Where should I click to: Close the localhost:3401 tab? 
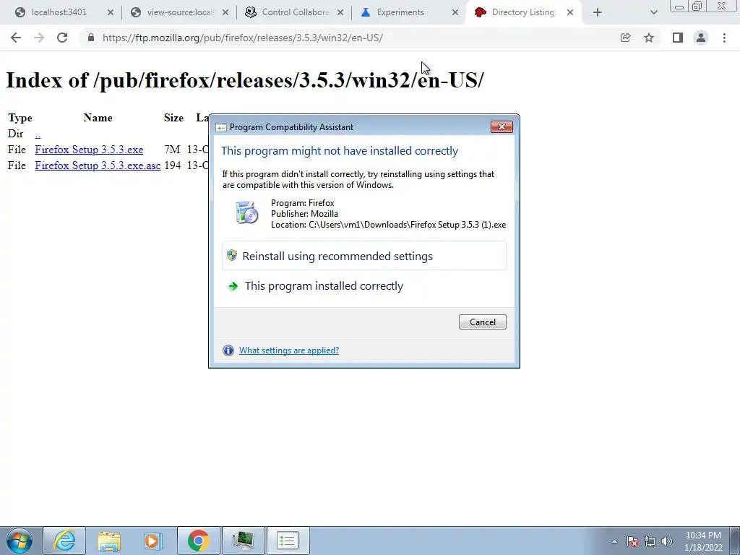[x=111, y=13]
